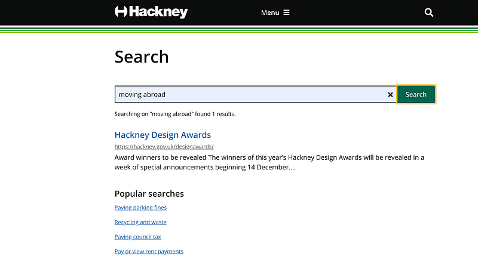478x260 pixels.
Task: Click the green striped header border
Action: (x=239, y=29)
